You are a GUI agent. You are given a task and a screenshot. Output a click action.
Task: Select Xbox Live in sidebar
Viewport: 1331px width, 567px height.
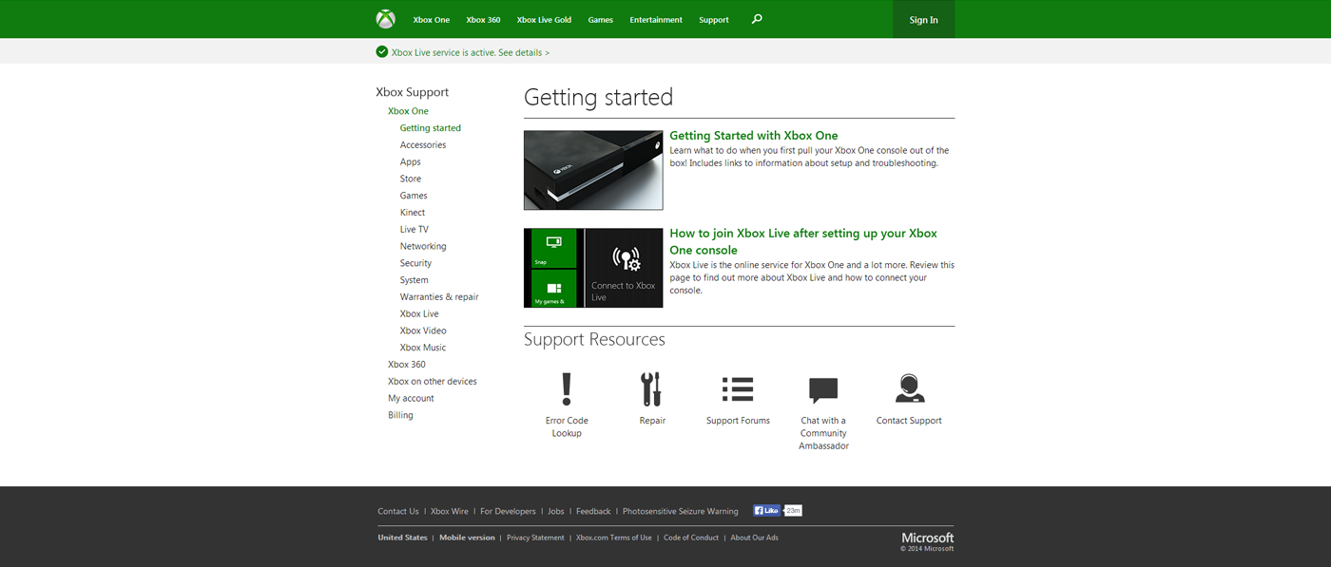pyautogui.click(x=419, y=314)
